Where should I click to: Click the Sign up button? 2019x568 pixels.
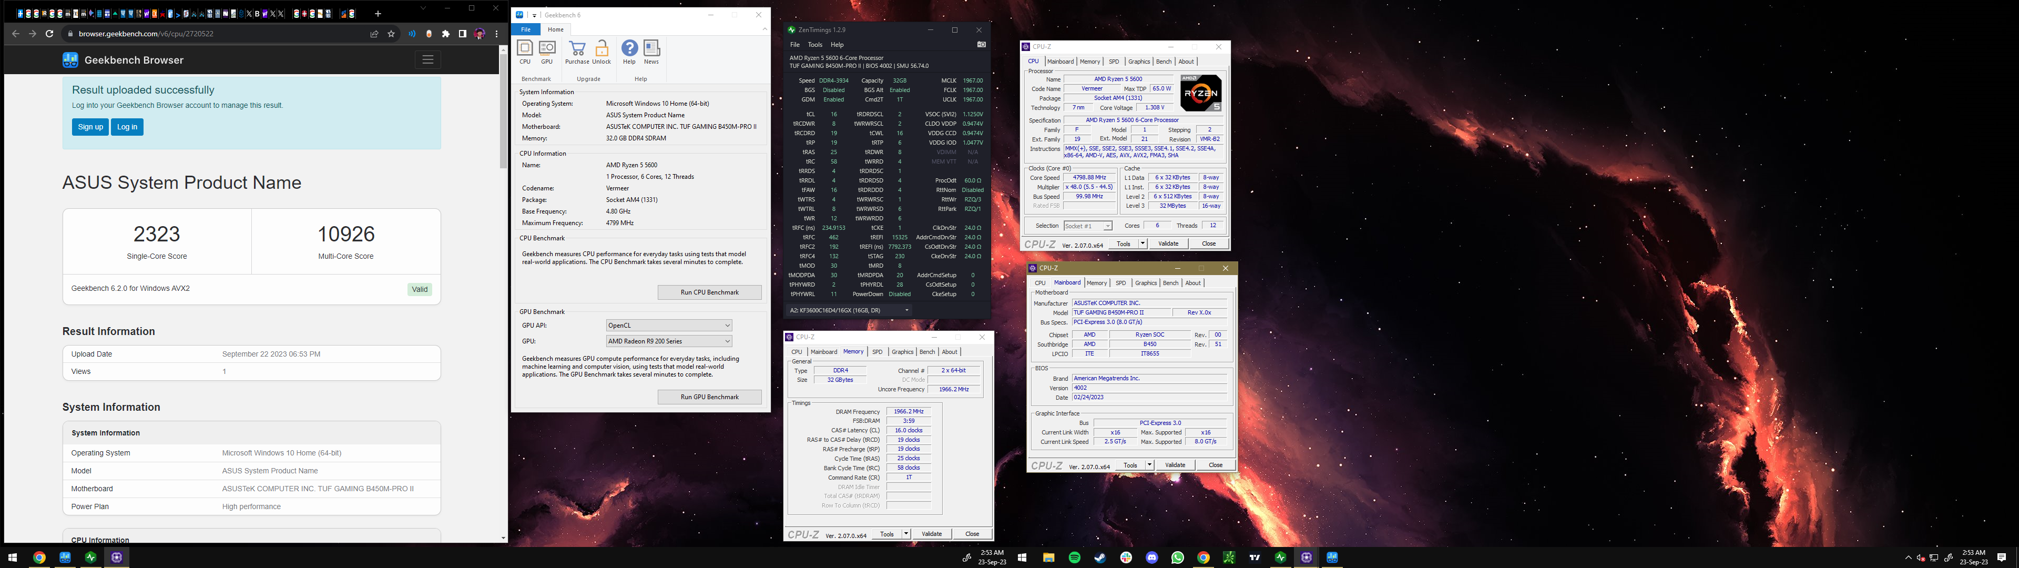[x=90, y=127]
